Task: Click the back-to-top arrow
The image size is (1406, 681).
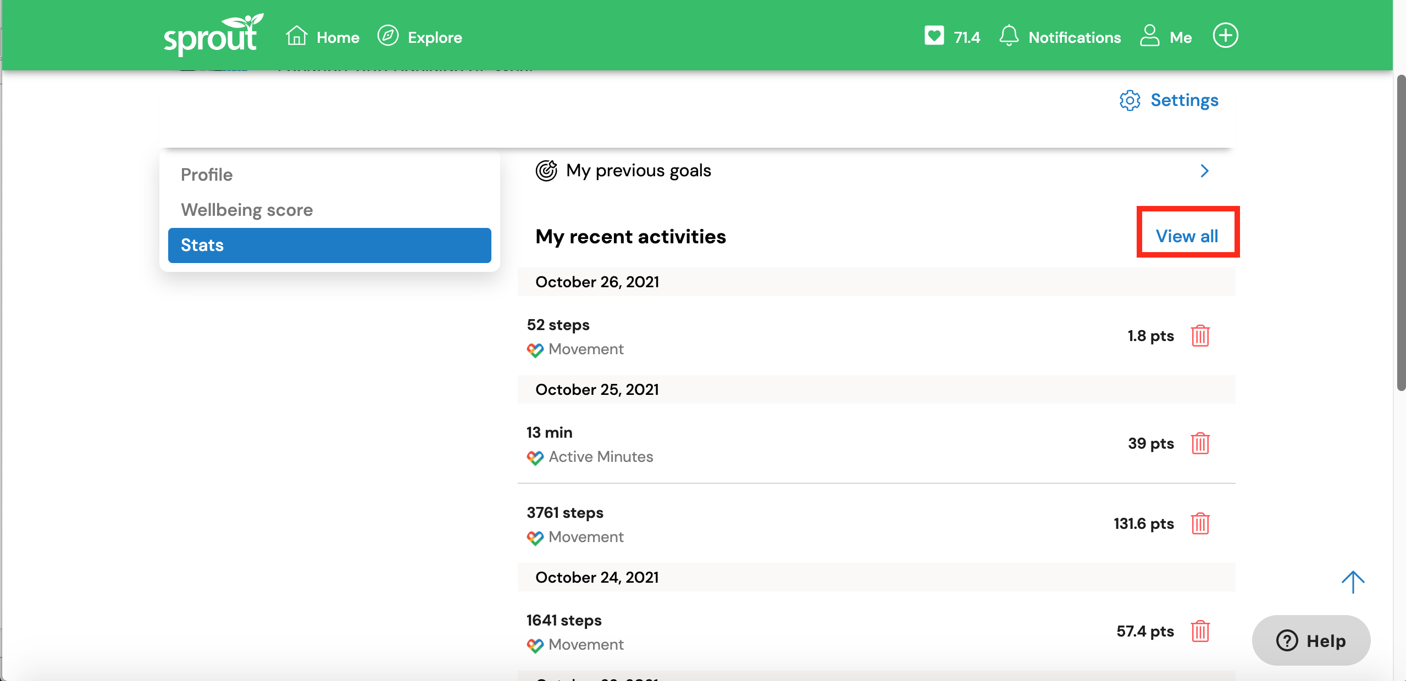Action: pyautogui.click(x=1353, y=582)
